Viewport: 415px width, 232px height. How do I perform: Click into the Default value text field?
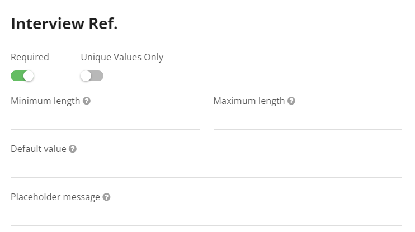(206, 167)
